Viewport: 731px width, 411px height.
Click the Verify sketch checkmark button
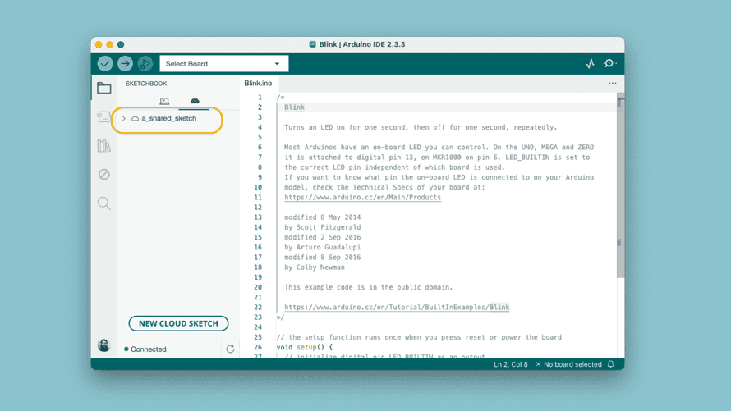[105, 63]
